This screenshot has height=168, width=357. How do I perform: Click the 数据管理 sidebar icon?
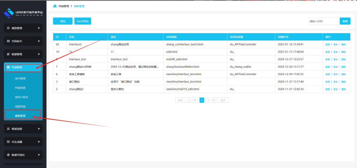click(x=8, y=54)
